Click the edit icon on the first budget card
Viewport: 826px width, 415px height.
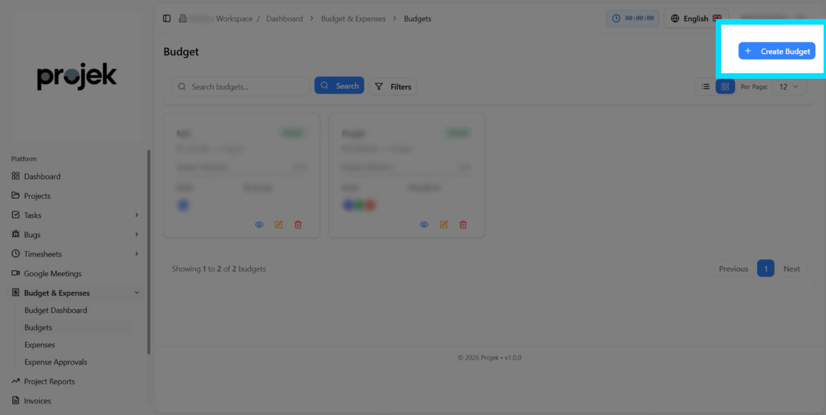click(x=278, y=225)
